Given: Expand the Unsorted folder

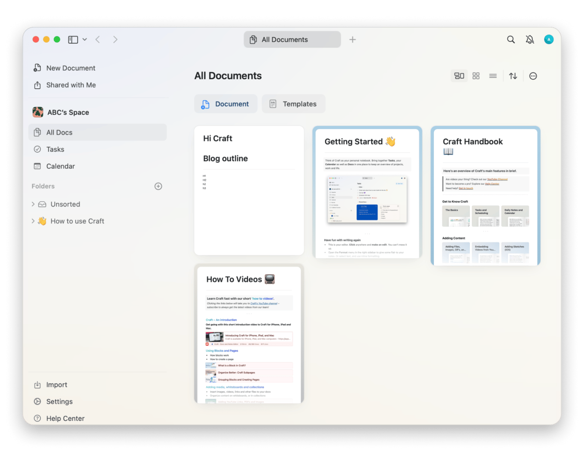Looking at the screenshot, I should click(33, 204).
